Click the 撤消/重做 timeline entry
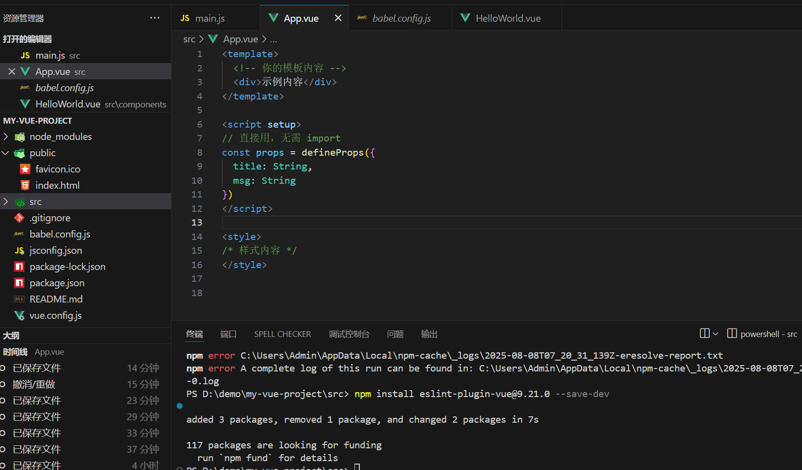The height and width of the screenshot is (470, 802). 85,384
